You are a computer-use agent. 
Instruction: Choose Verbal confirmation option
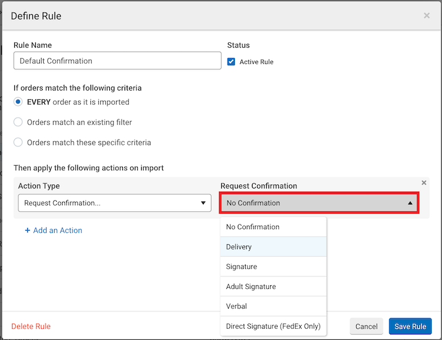point(273,306)
